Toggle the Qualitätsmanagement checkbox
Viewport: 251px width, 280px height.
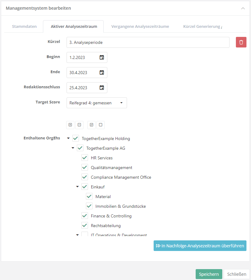(x=85, y=168)
